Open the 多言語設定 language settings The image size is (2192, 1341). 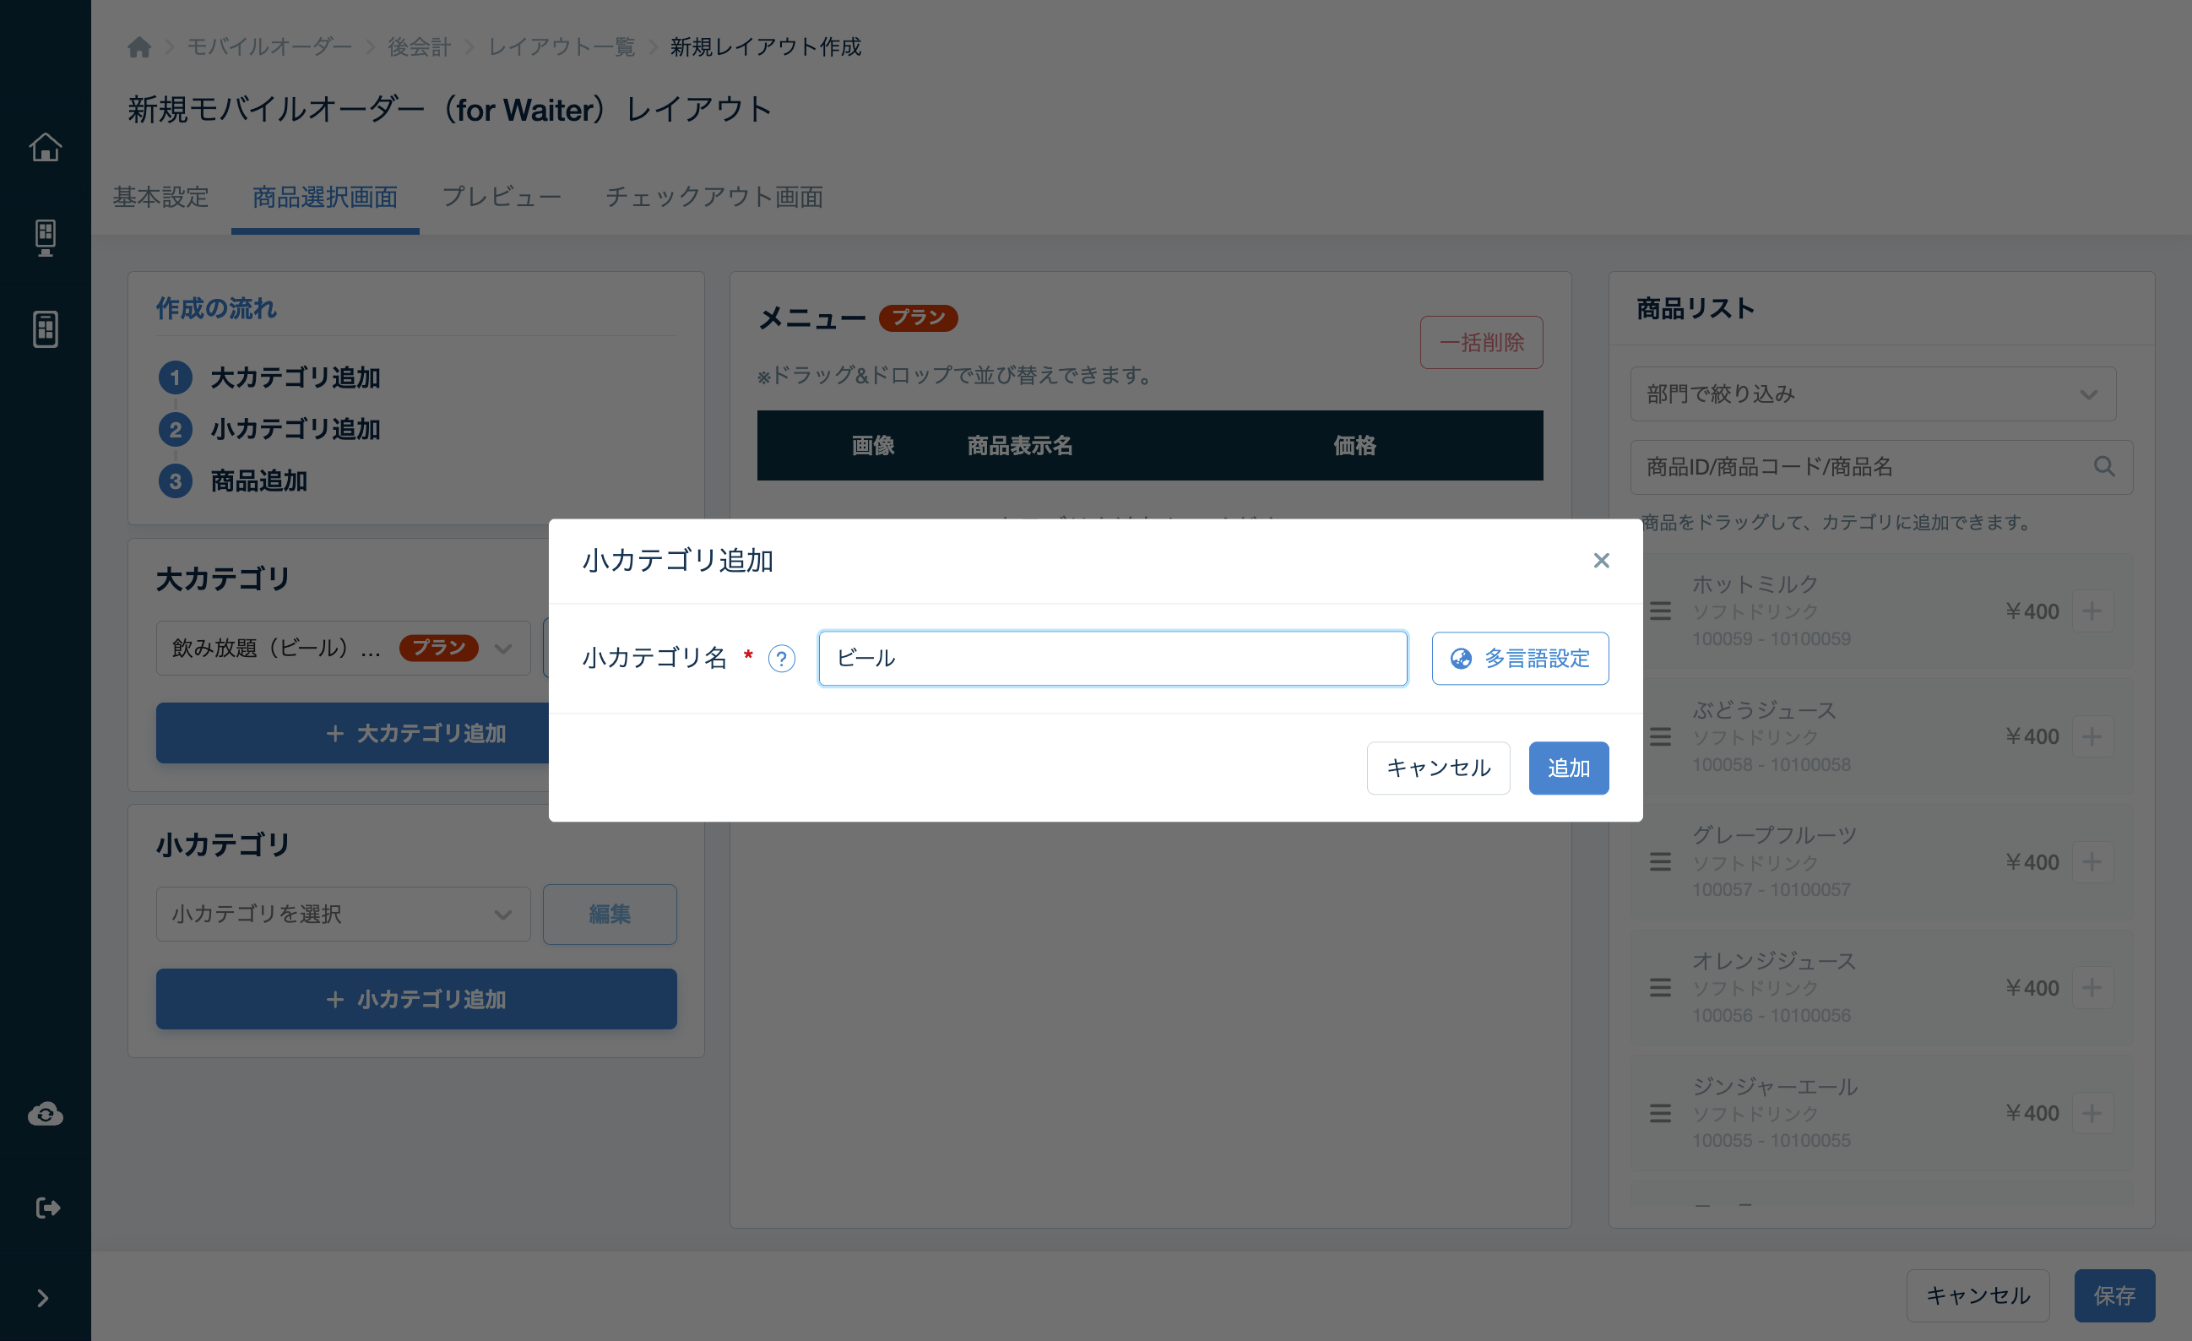click(x=1520, y=659)
